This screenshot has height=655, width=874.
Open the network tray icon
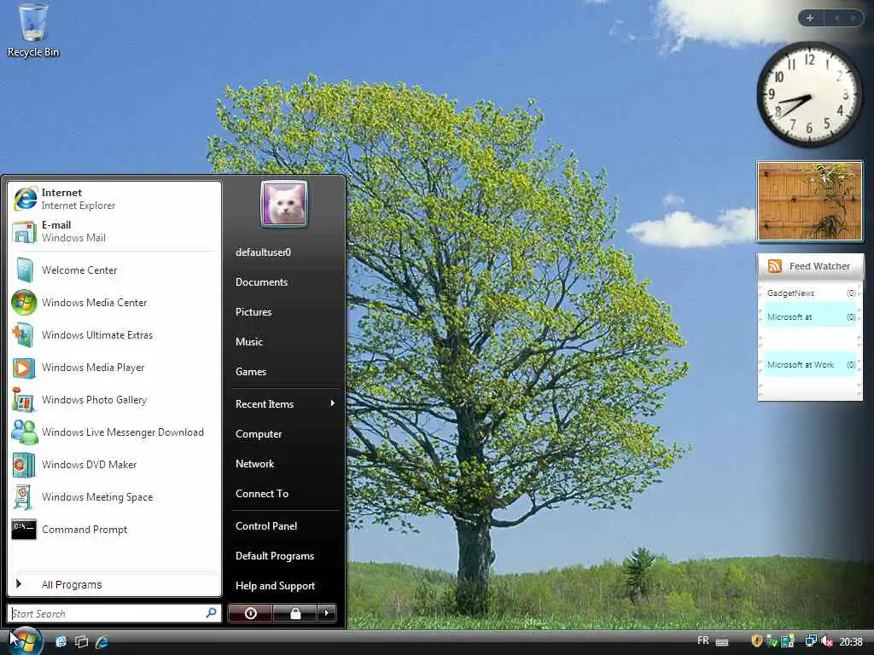tap(811, 641)
